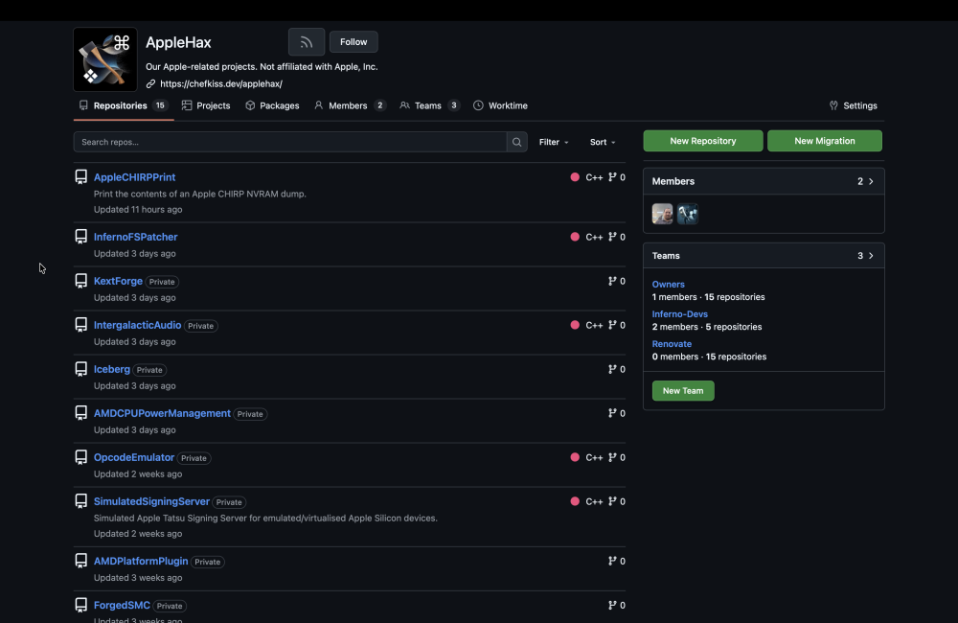
Task: Open the first member's avatar
Action: click(x=662, y=214)
